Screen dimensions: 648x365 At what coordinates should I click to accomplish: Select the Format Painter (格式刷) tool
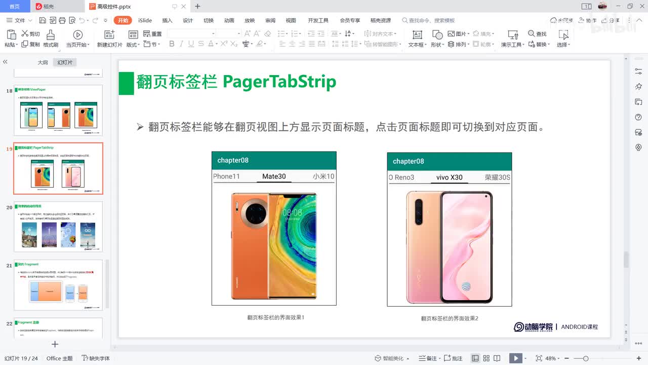tap(51, 39)
